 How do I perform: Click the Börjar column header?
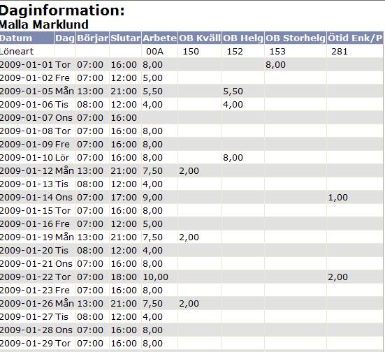(x=92, y=38)
